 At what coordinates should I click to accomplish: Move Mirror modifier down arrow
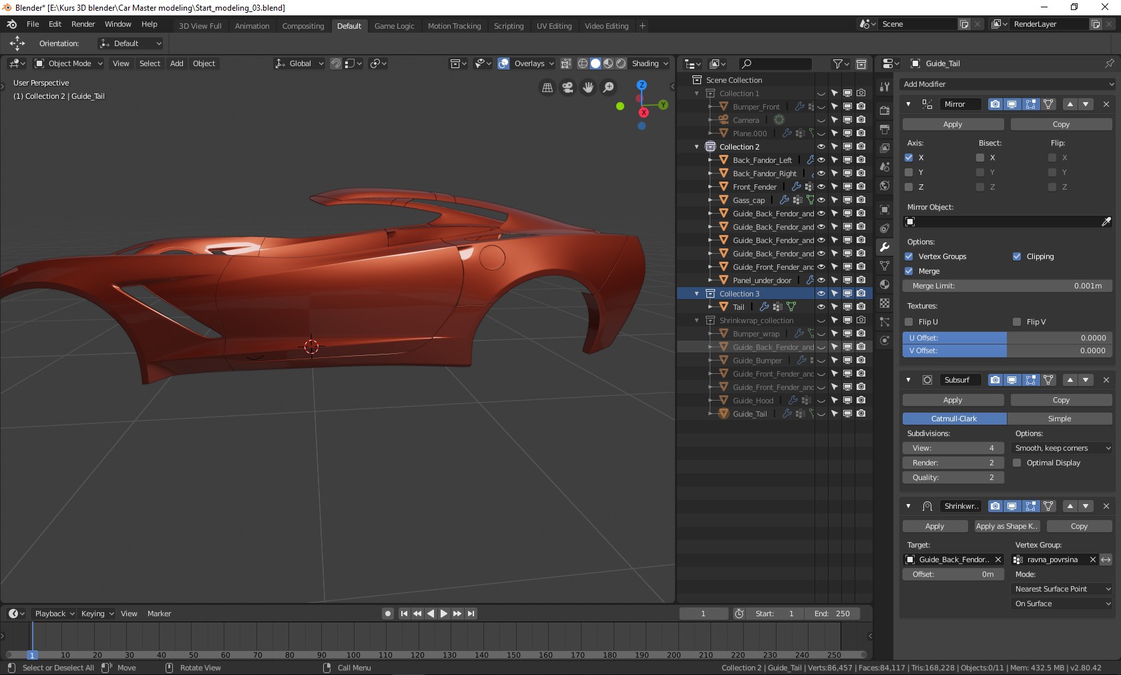tap(1086, 104)
